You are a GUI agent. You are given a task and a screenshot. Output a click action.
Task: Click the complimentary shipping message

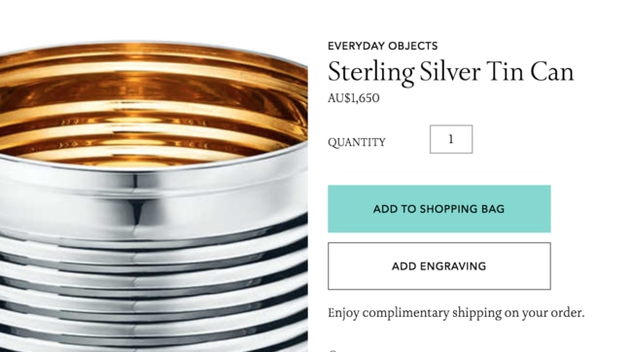456,312
